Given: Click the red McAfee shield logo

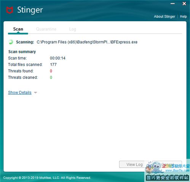Looking at the screenshot, I should click(x=10, y=10).
